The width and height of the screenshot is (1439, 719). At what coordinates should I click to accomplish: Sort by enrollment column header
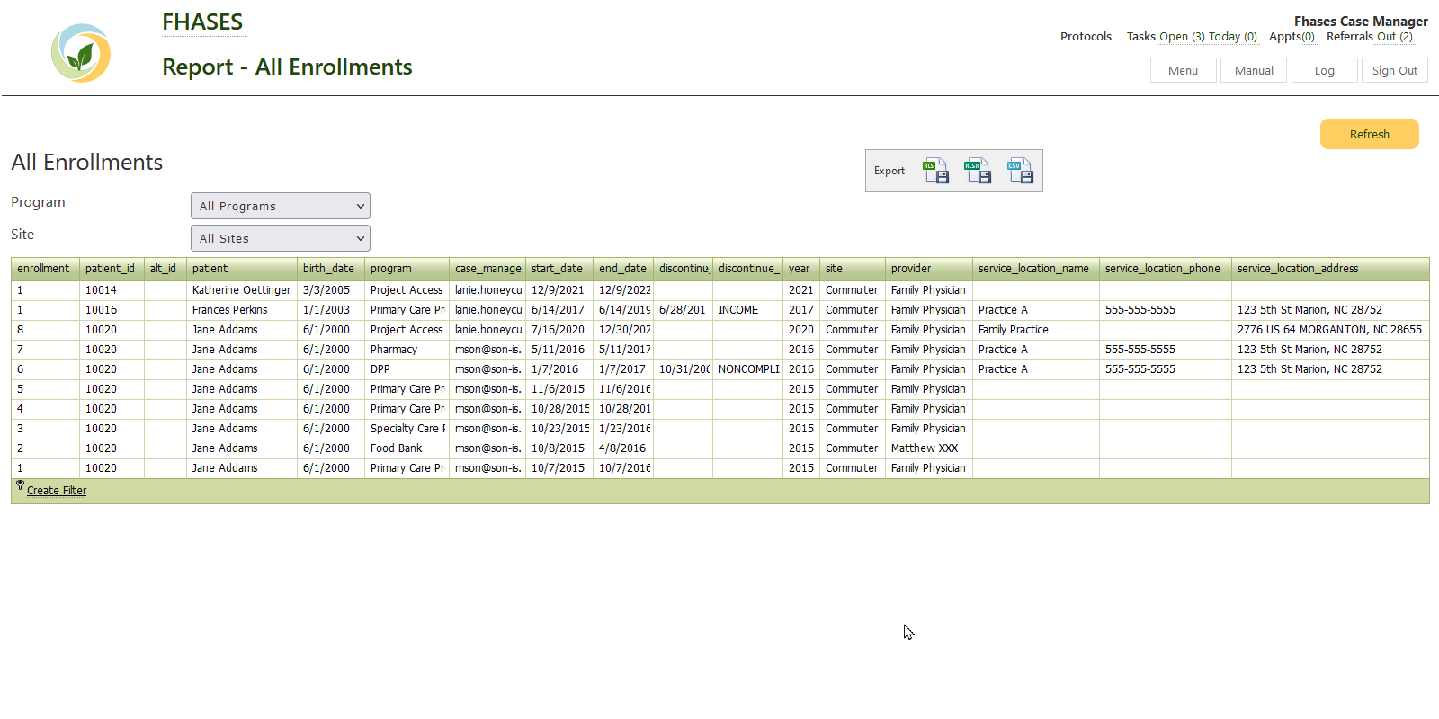(45, 269)
